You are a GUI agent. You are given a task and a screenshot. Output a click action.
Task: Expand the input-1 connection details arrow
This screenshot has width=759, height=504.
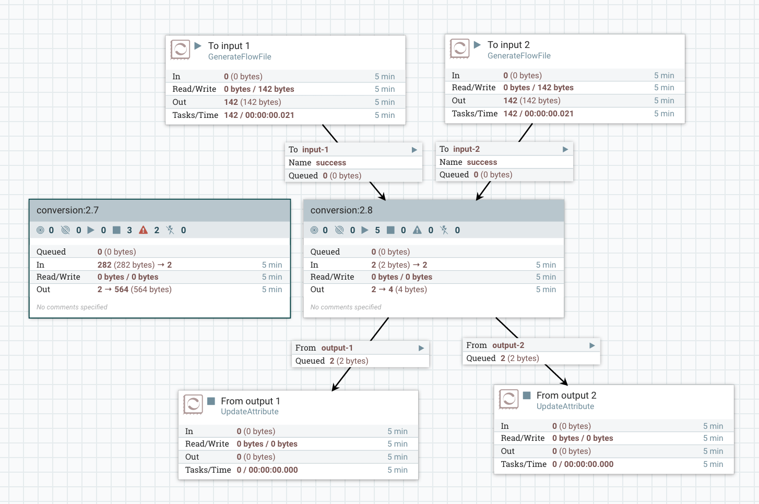click(414, 149)
